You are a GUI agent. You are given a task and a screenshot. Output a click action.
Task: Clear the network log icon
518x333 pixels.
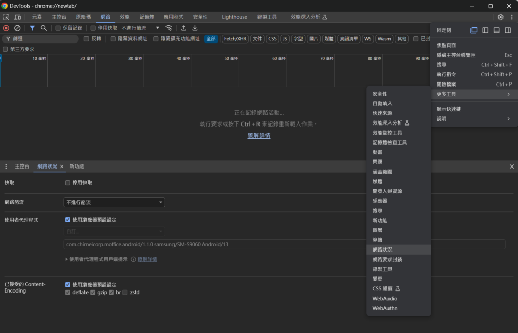click(x=17, y=28)
